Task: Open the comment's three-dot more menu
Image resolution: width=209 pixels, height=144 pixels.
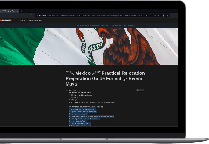Action: coord(143,90)
